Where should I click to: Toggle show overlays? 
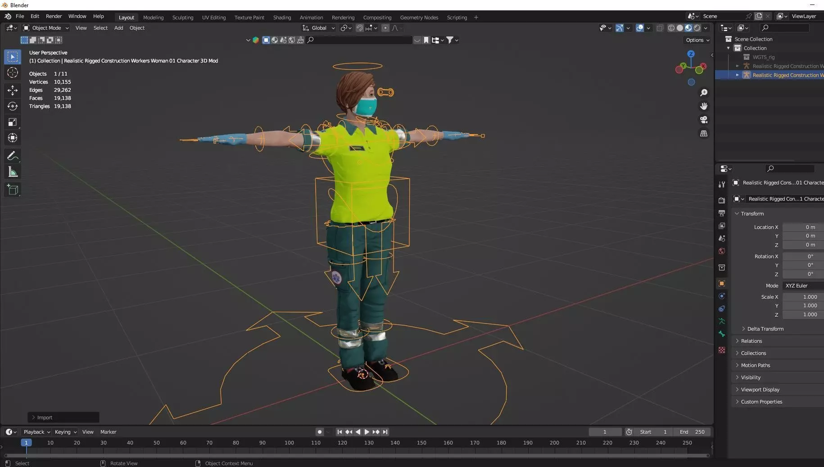(x=640, y=28)
